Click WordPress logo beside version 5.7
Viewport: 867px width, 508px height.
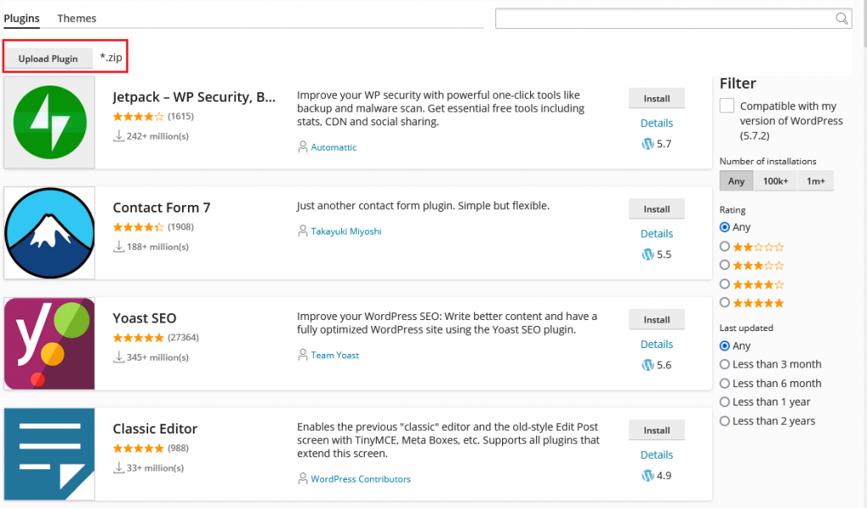pyautogui.click(x=648, y=144)
